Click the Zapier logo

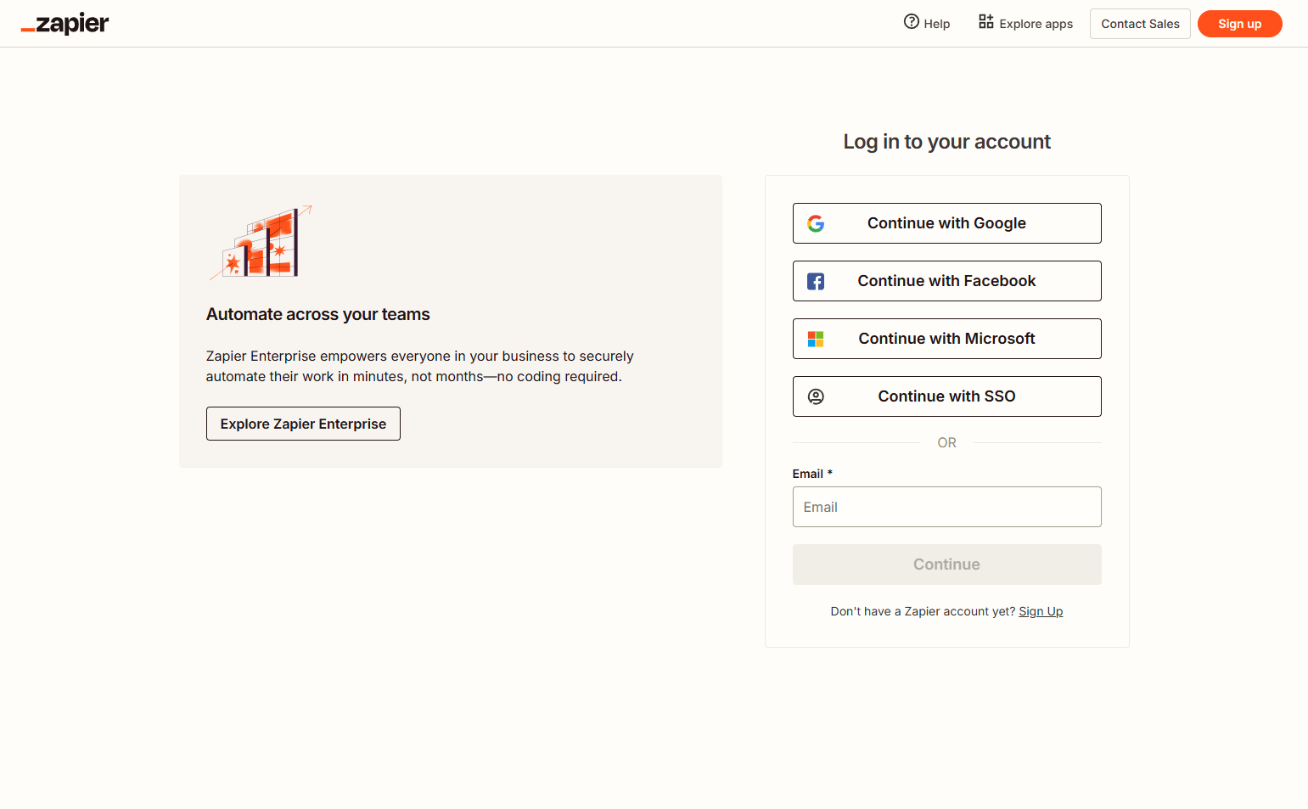[x=65, y=23]
